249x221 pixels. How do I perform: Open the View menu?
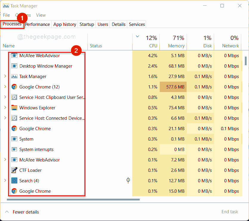[41, 15]
